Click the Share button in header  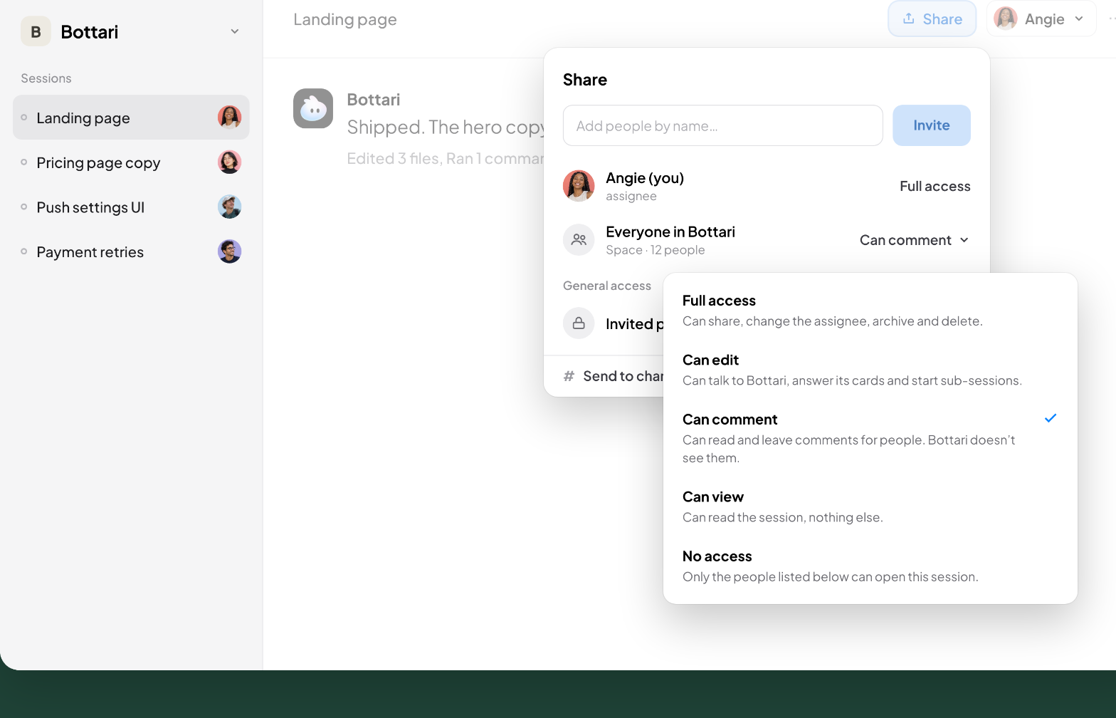(x=932, y=19)
